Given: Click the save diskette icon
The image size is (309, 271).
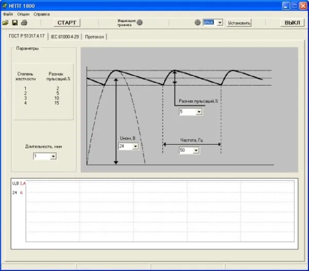Looking at the screenshot, I should (x=15, y=23).
